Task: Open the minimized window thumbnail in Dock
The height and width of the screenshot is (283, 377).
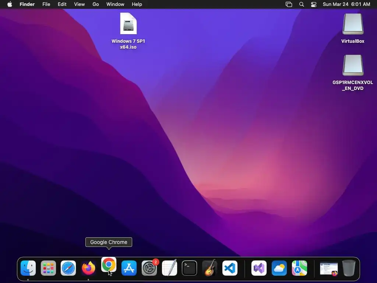Action: coord(329,269)
